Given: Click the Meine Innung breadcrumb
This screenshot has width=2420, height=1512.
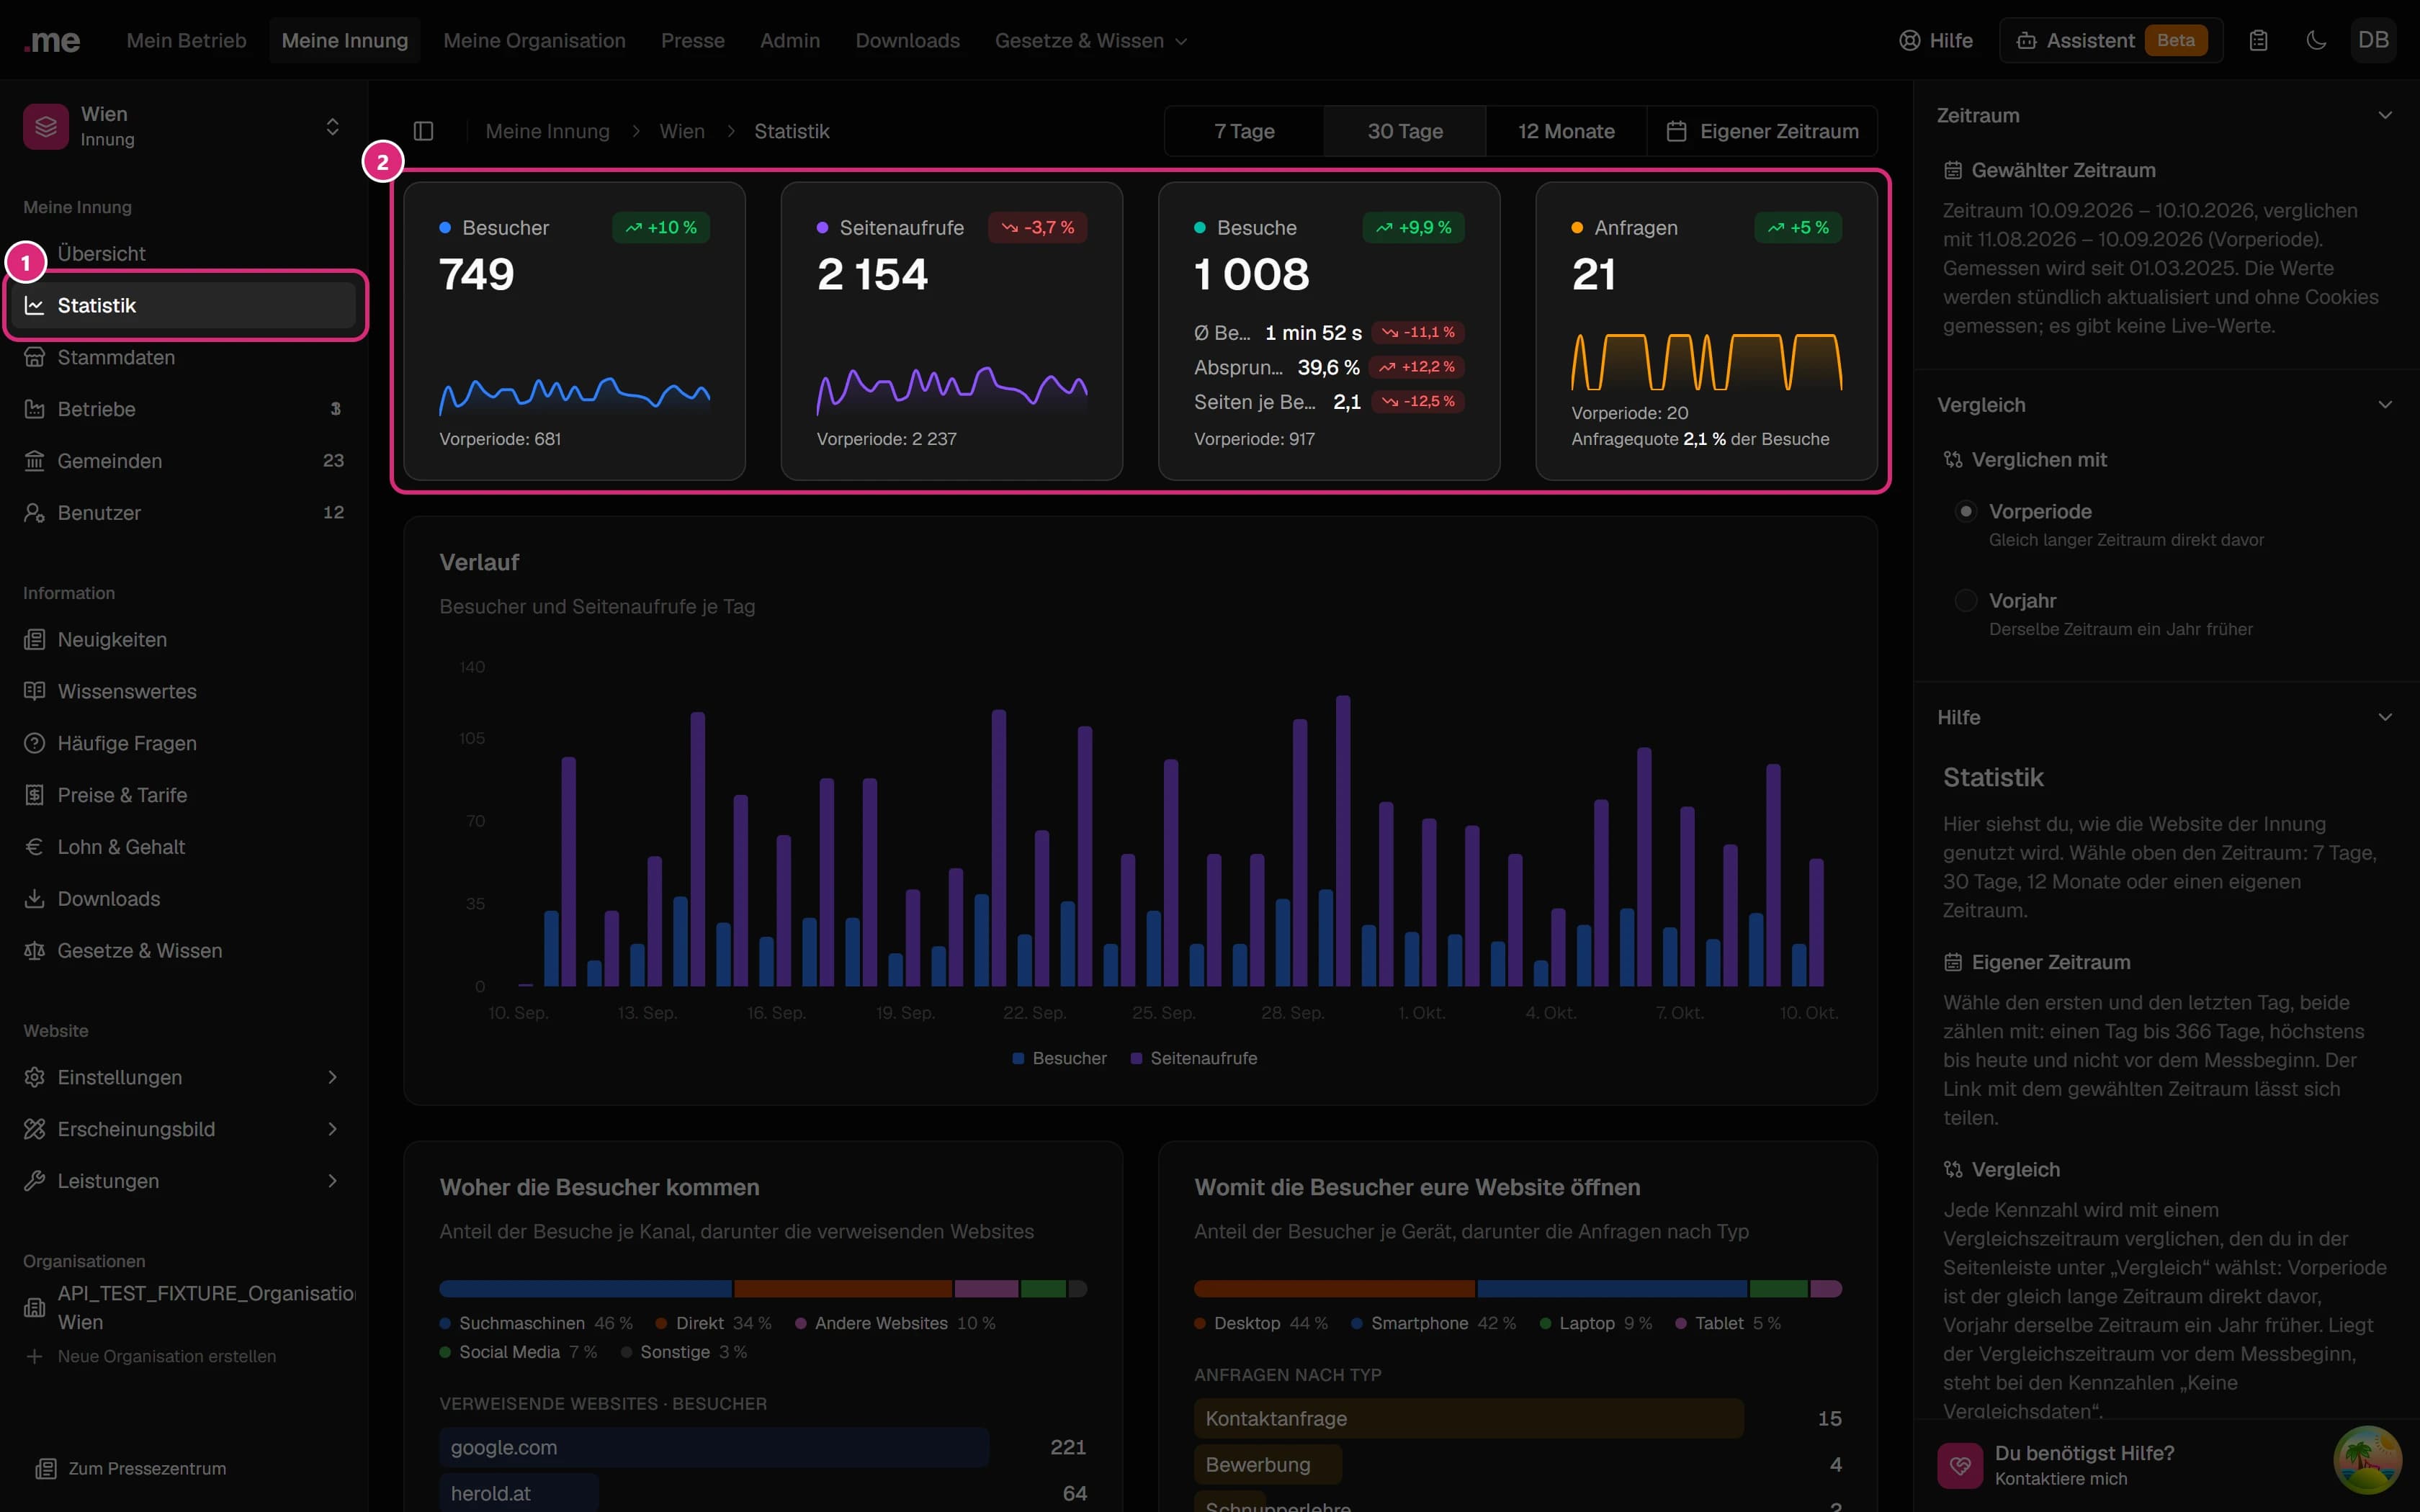Looking at the screenshot, I should [x=547, y=131].
